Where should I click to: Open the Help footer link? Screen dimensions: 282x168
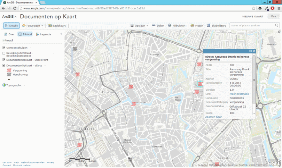coord(16,162)
